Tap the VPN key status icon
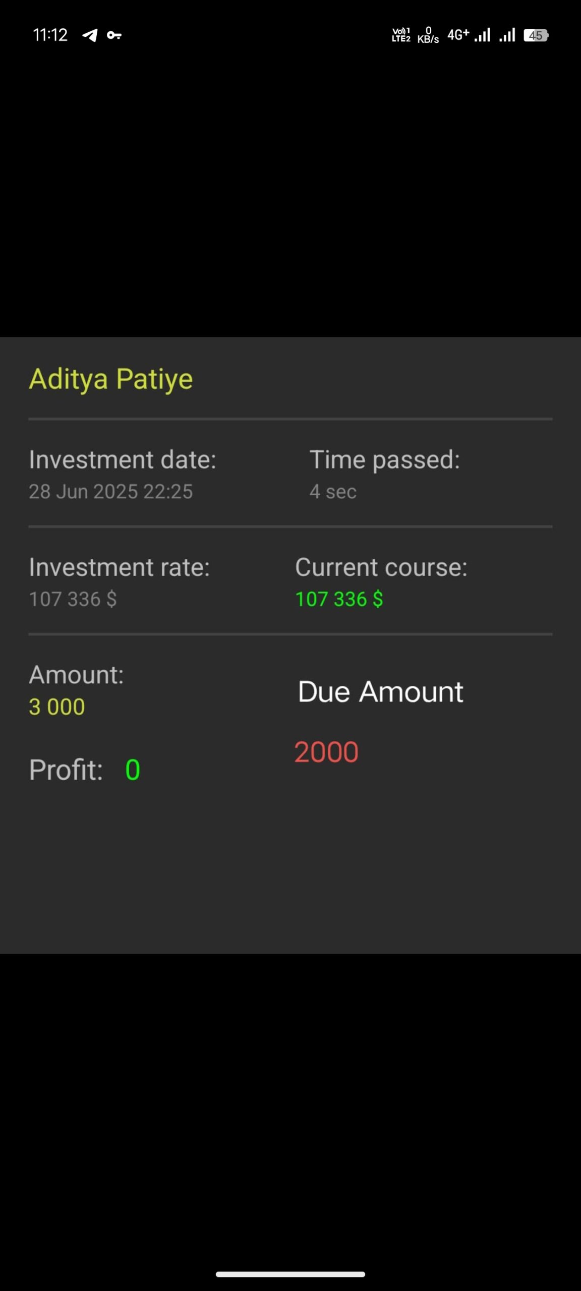Screen dimensions: 581x1291 (114, 35)
